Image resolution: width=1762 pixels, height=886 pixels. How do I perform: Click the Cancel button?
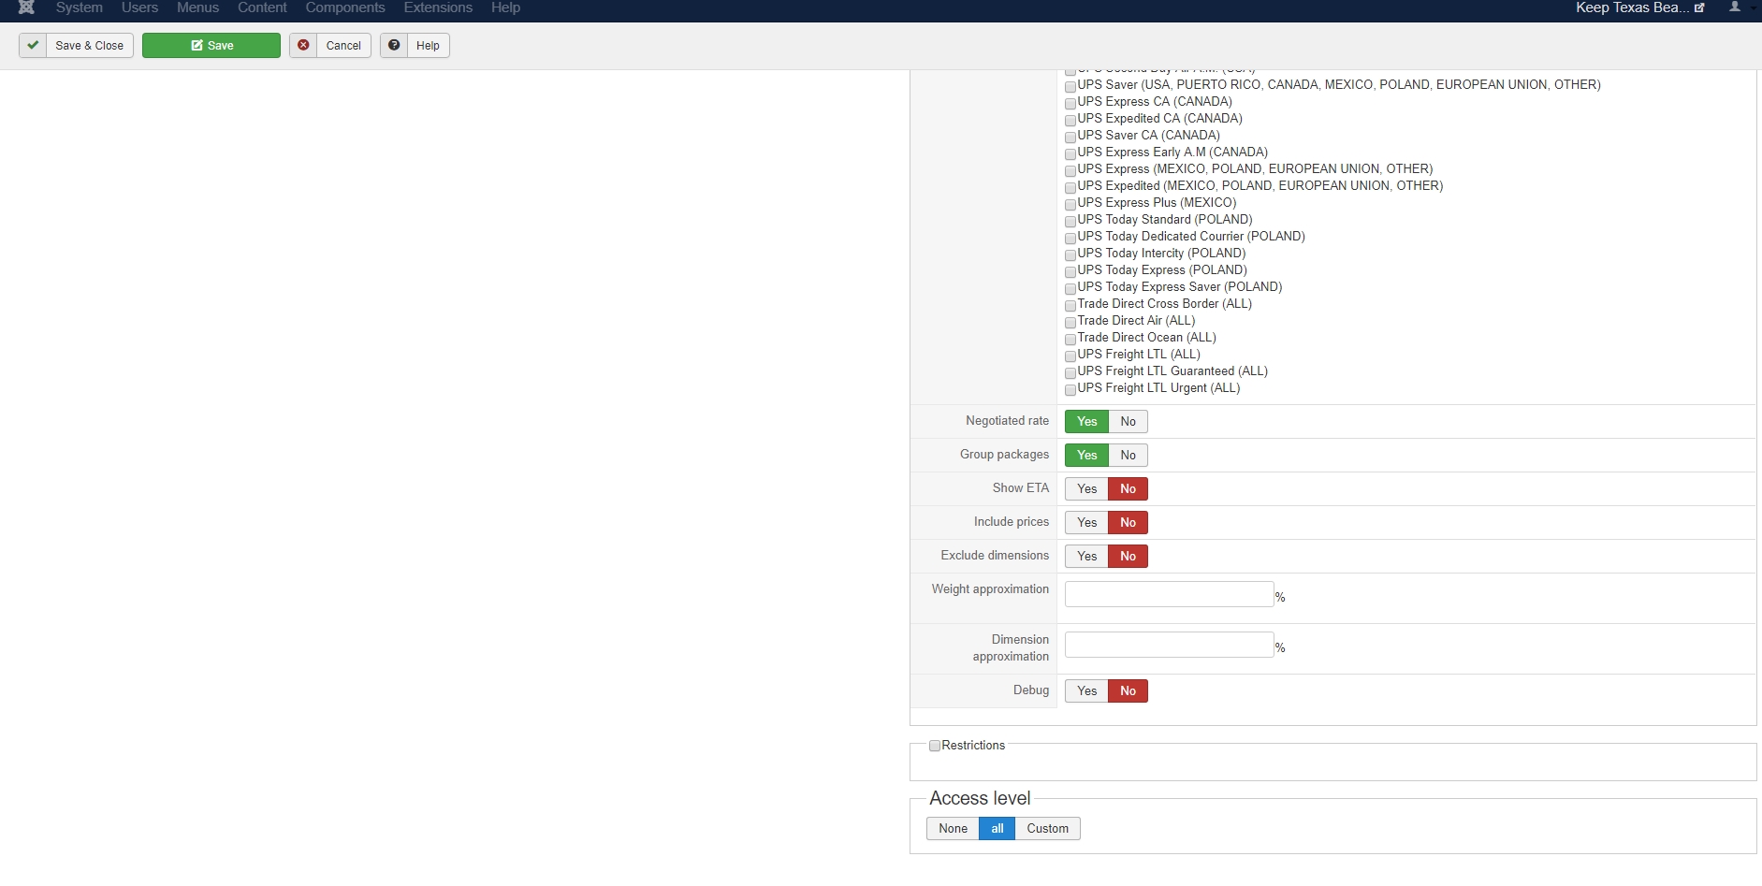330,46
